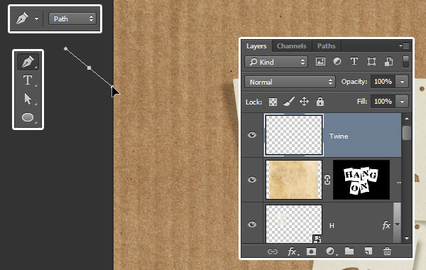Open the Kind filter type dropdown
426x270 pixels.
tap(276, 62)
